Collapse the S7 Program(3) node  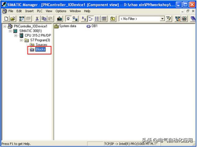[x=21, y=40]
